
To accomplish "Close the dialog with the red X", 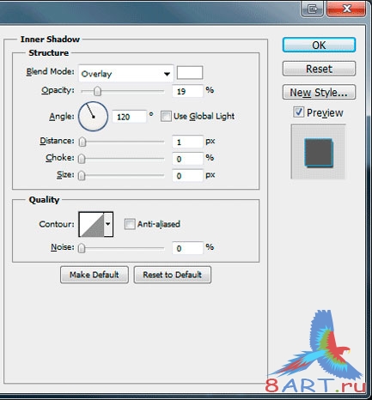I will (x=346, y=9).
